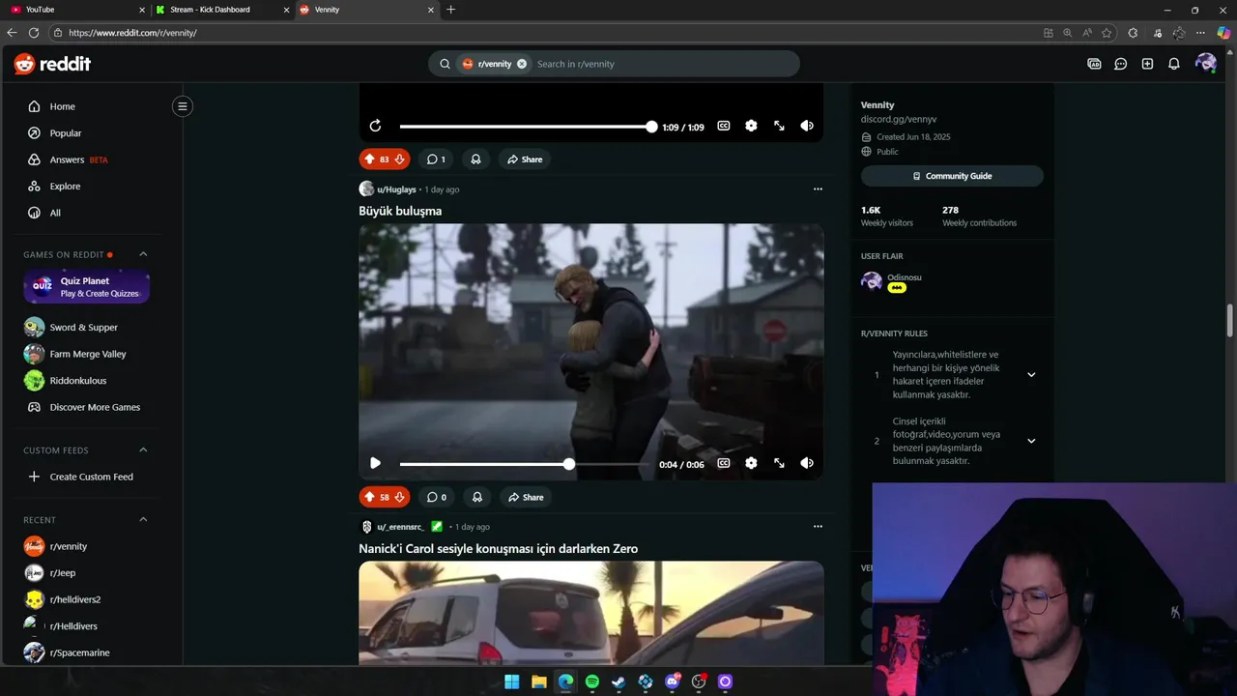This screenshot has height=696, width=1237.
Task: Upvote the post with 83 votes
Action: pyautogui.click(x=369, y=159)
